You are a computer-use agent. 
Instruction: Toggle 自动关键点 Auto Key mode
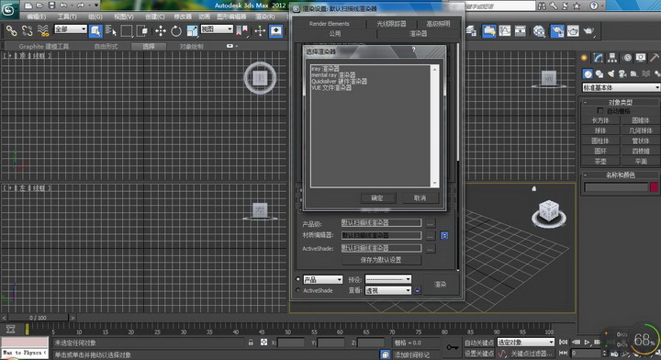pos(479,343)
